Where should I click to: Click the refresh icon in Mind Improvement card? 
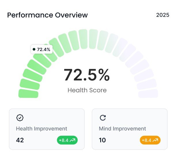point(103,117)
